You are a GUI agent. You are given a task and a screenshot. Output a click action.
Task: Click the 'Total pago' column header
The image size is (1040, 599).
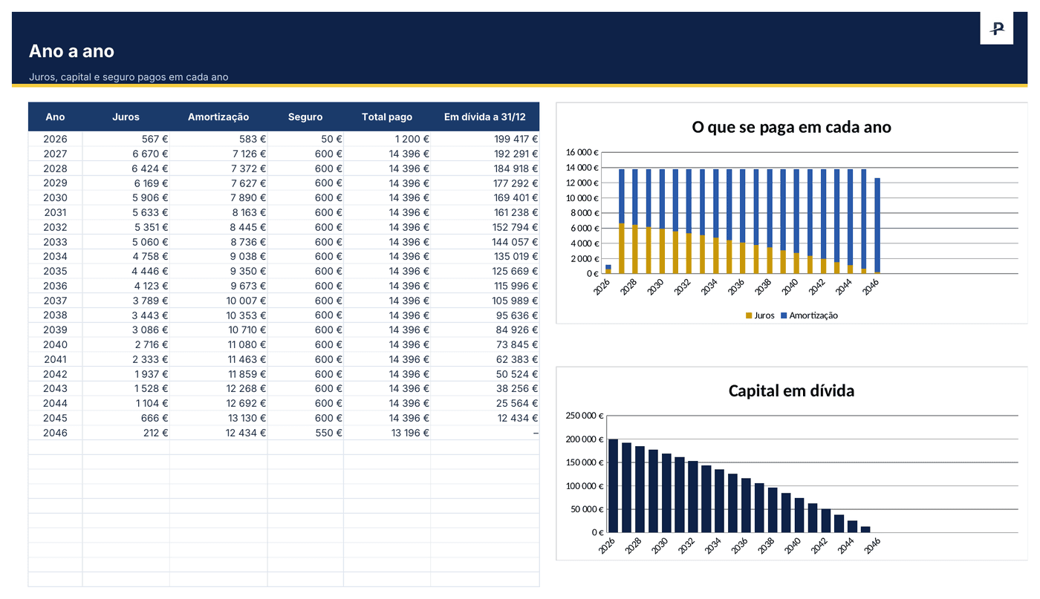tap(387, 117)
